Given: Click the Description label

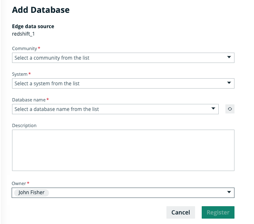Looking at the screenshot, I should (x=24, y=125).
